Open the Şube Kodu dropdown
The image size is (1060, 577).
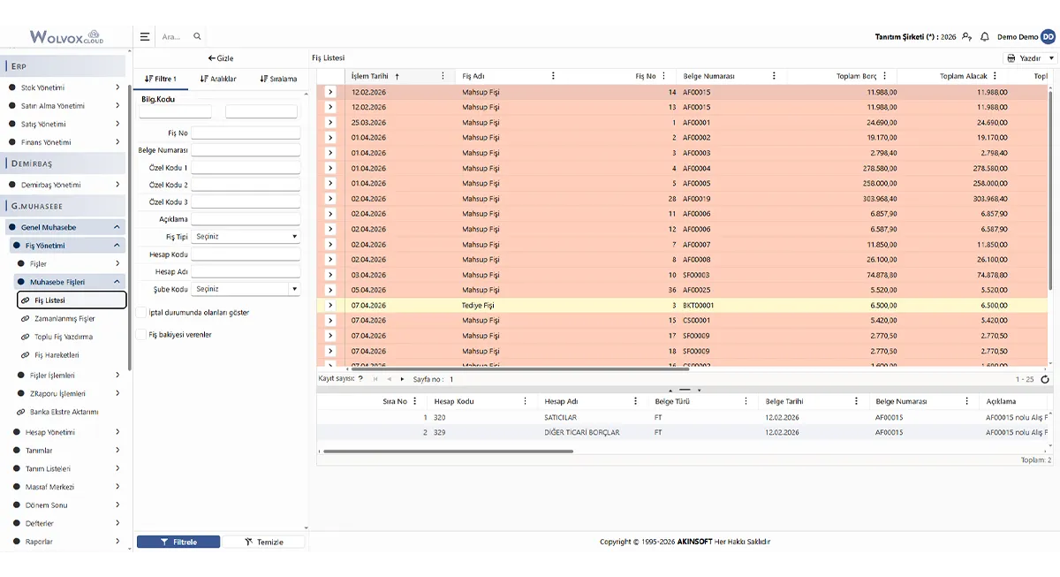point(246,289)
